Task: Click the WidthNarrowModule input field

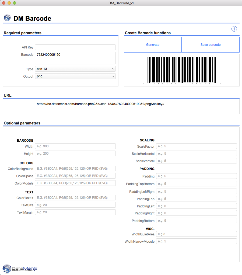Action: click(197, 241)
